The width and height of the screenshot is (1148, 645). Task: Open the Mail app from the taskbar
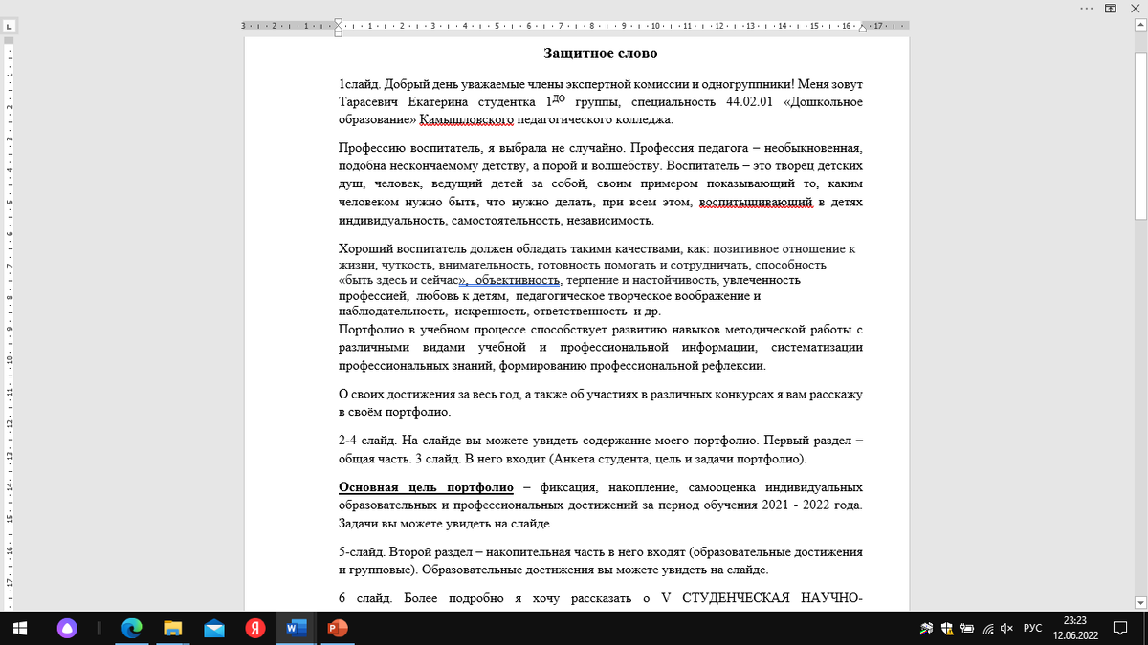click(213, 628)
